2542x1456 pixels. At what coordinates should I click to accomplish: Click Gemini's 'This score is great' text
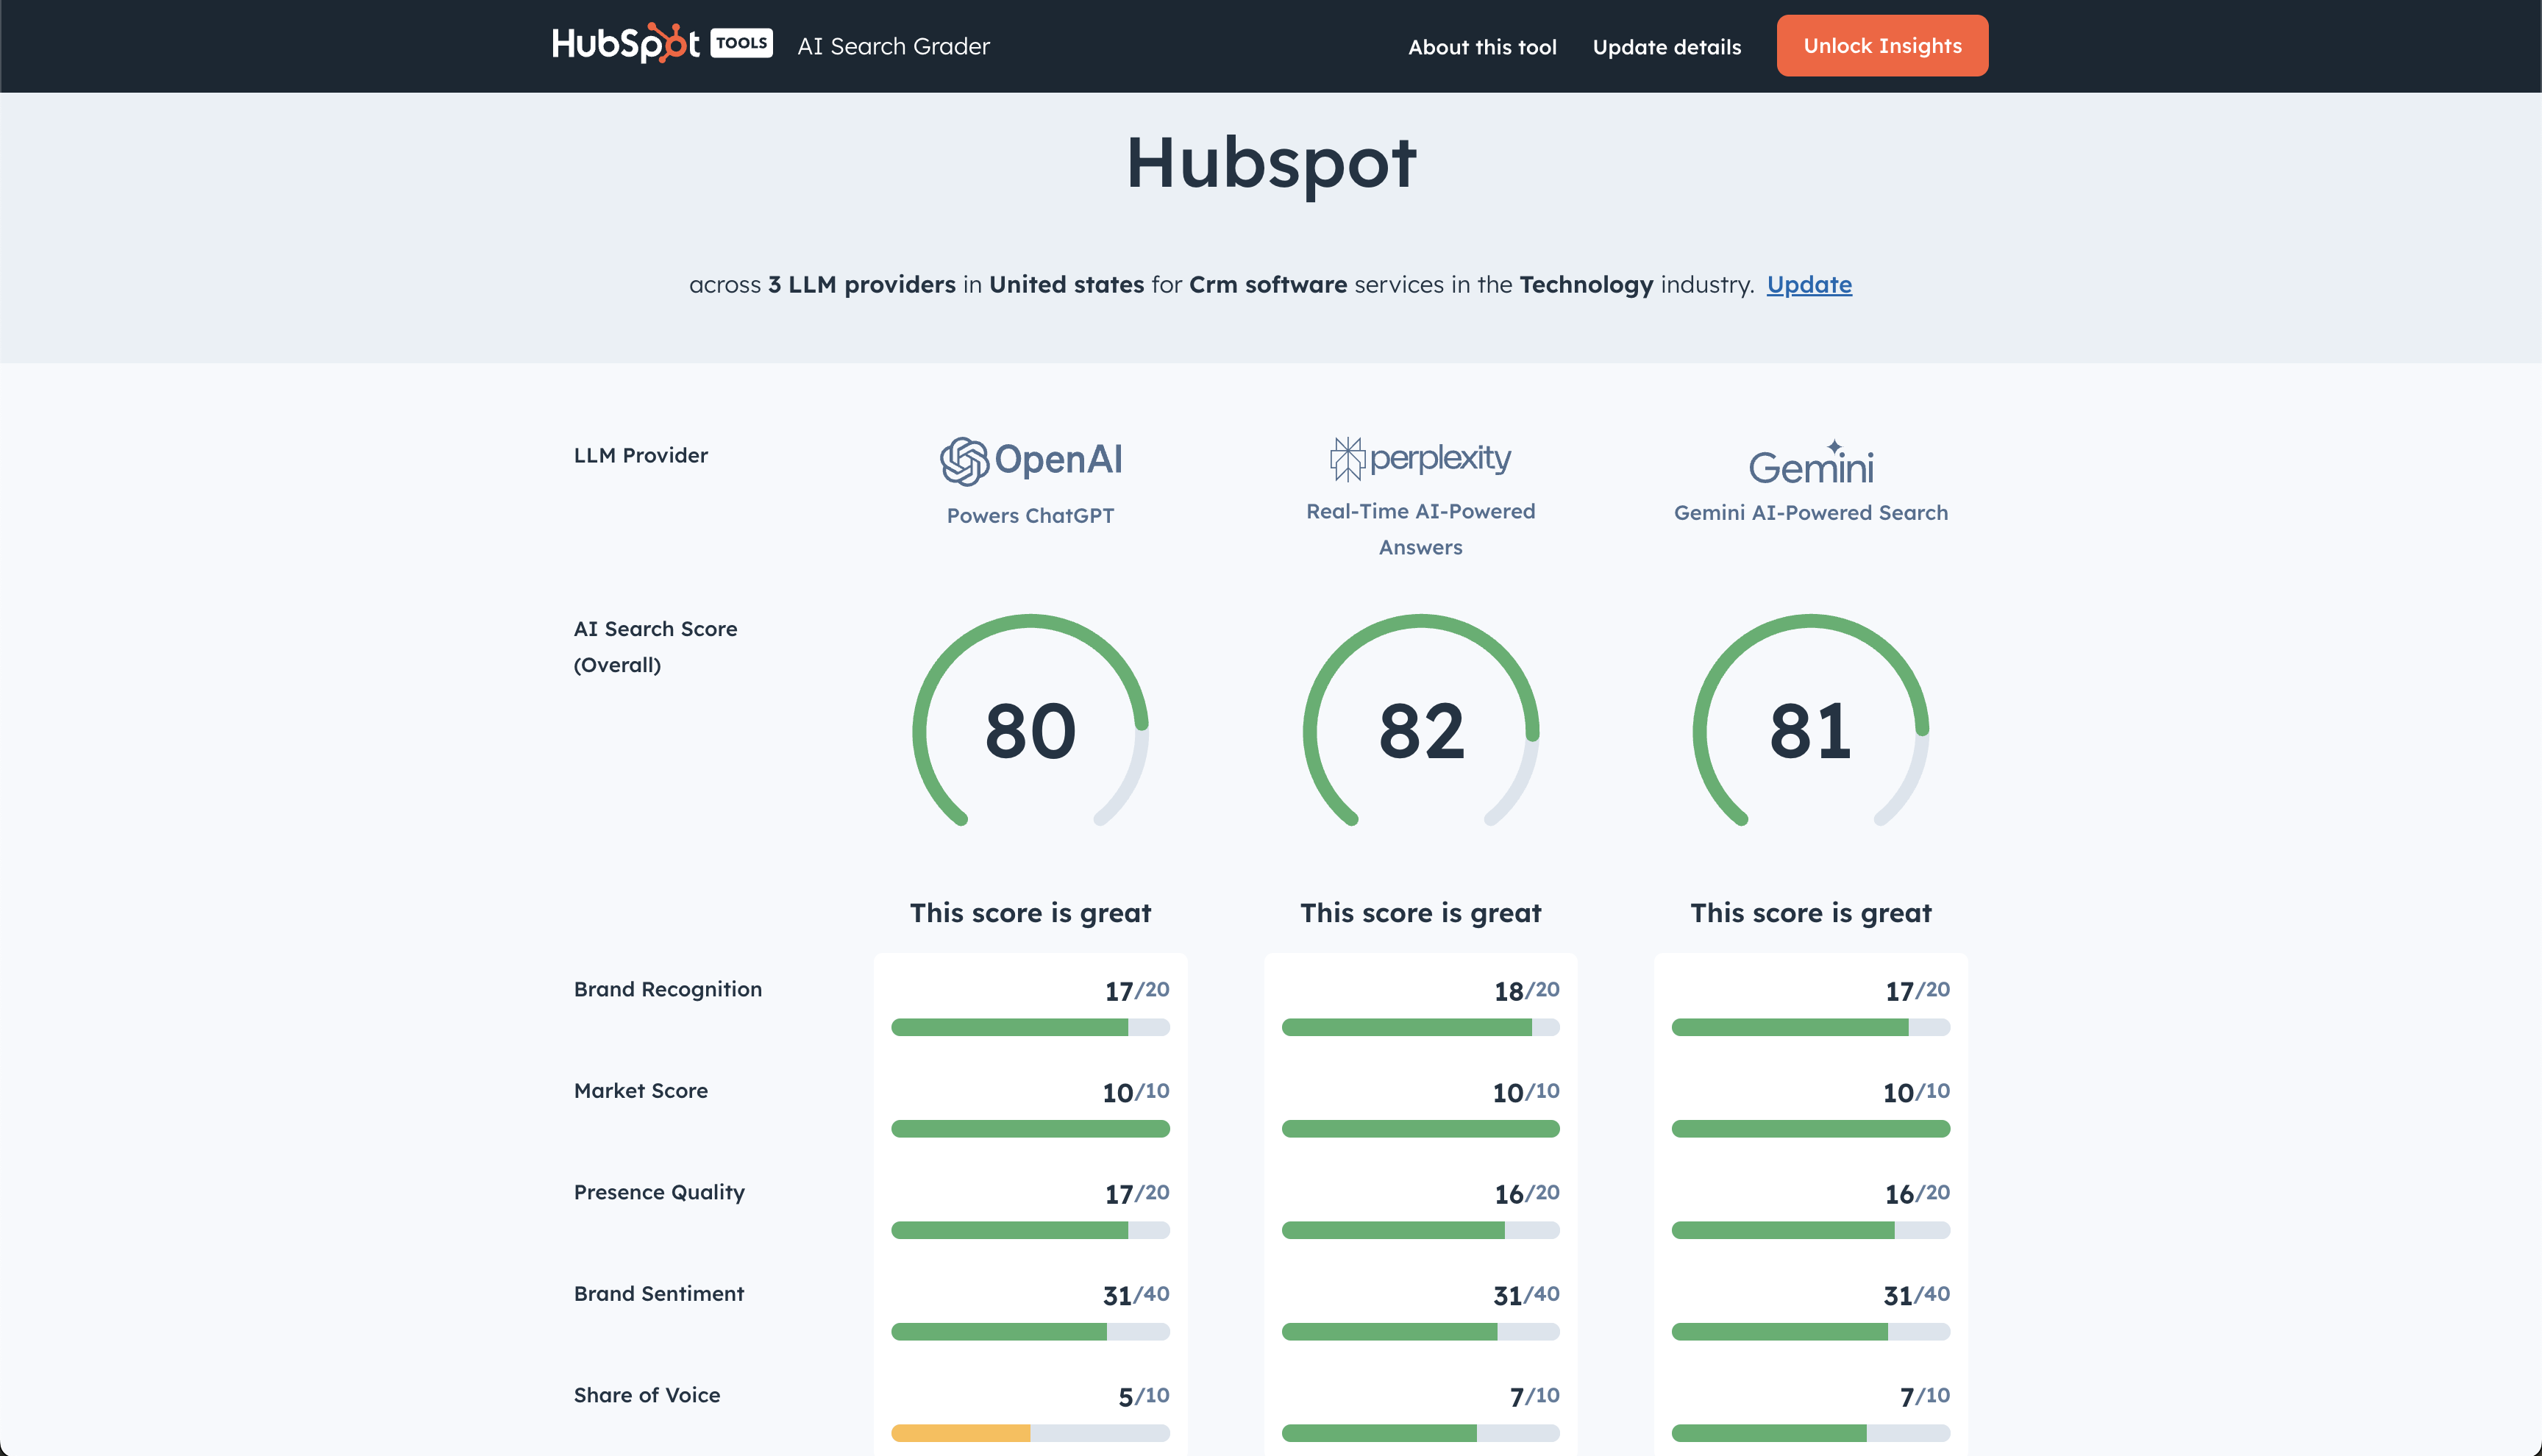[1811, 914]
